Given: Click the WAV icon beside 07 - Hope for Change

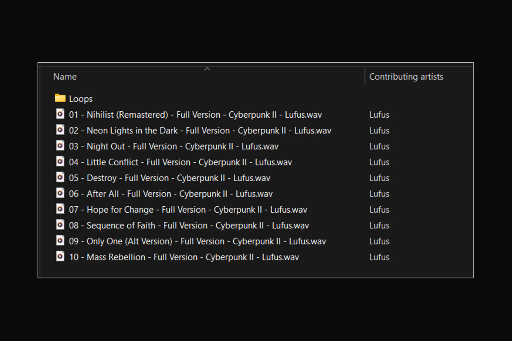Looking at the screenshot, I should coord(60,209).
